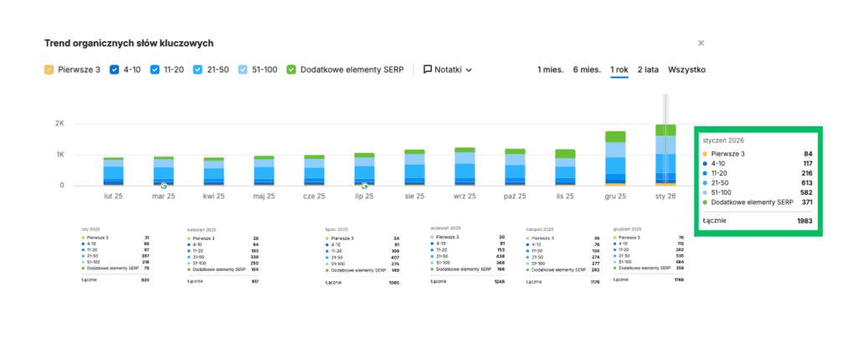
Task: Click the dialog title Trend organicznych słów kluczowych
Action: [x=129, y=44]
